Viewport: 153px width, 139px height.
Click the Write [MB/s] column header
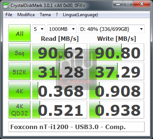pyautogui.click(x=117, y=39)
